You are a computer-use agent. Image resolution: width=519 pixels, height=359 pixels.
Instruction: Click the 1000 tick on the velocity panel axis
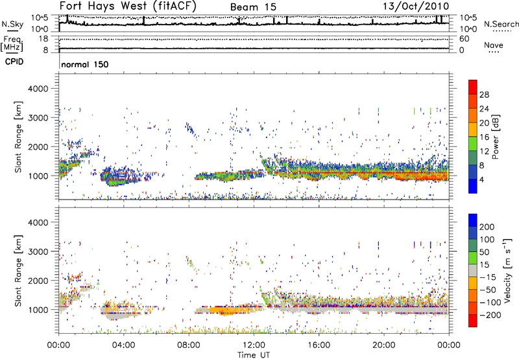pyautogui.click(x=38, y=310)
